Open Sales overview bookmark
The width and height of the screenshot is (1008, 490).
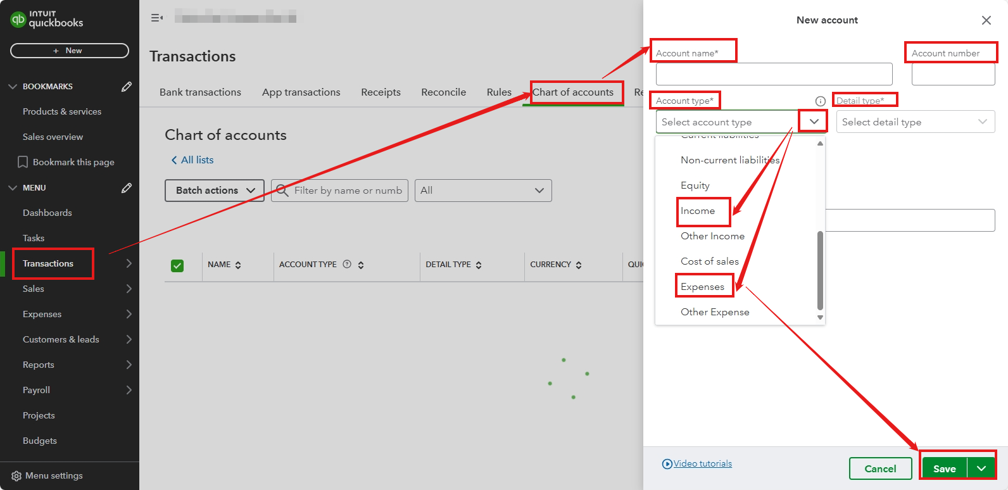pyautogui.click(x=53, y=137)
